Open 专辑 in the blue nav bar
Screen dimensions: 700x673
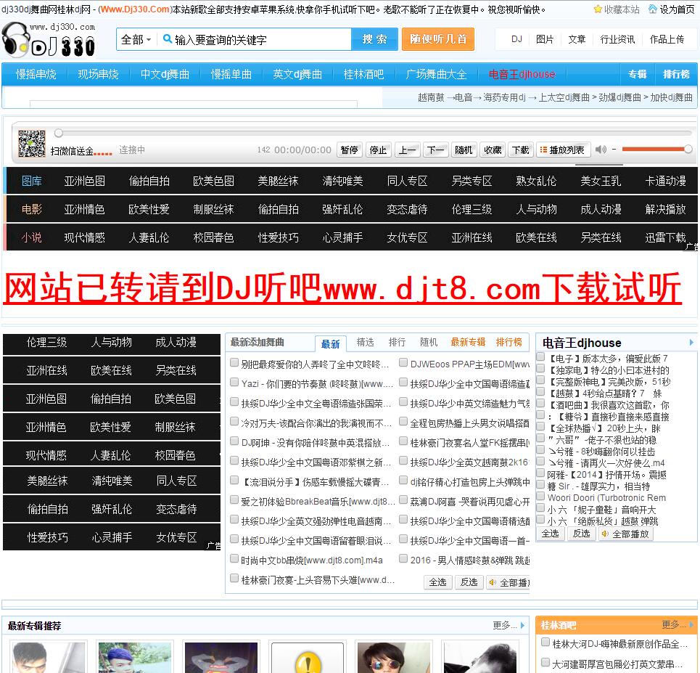click(638, 74)
